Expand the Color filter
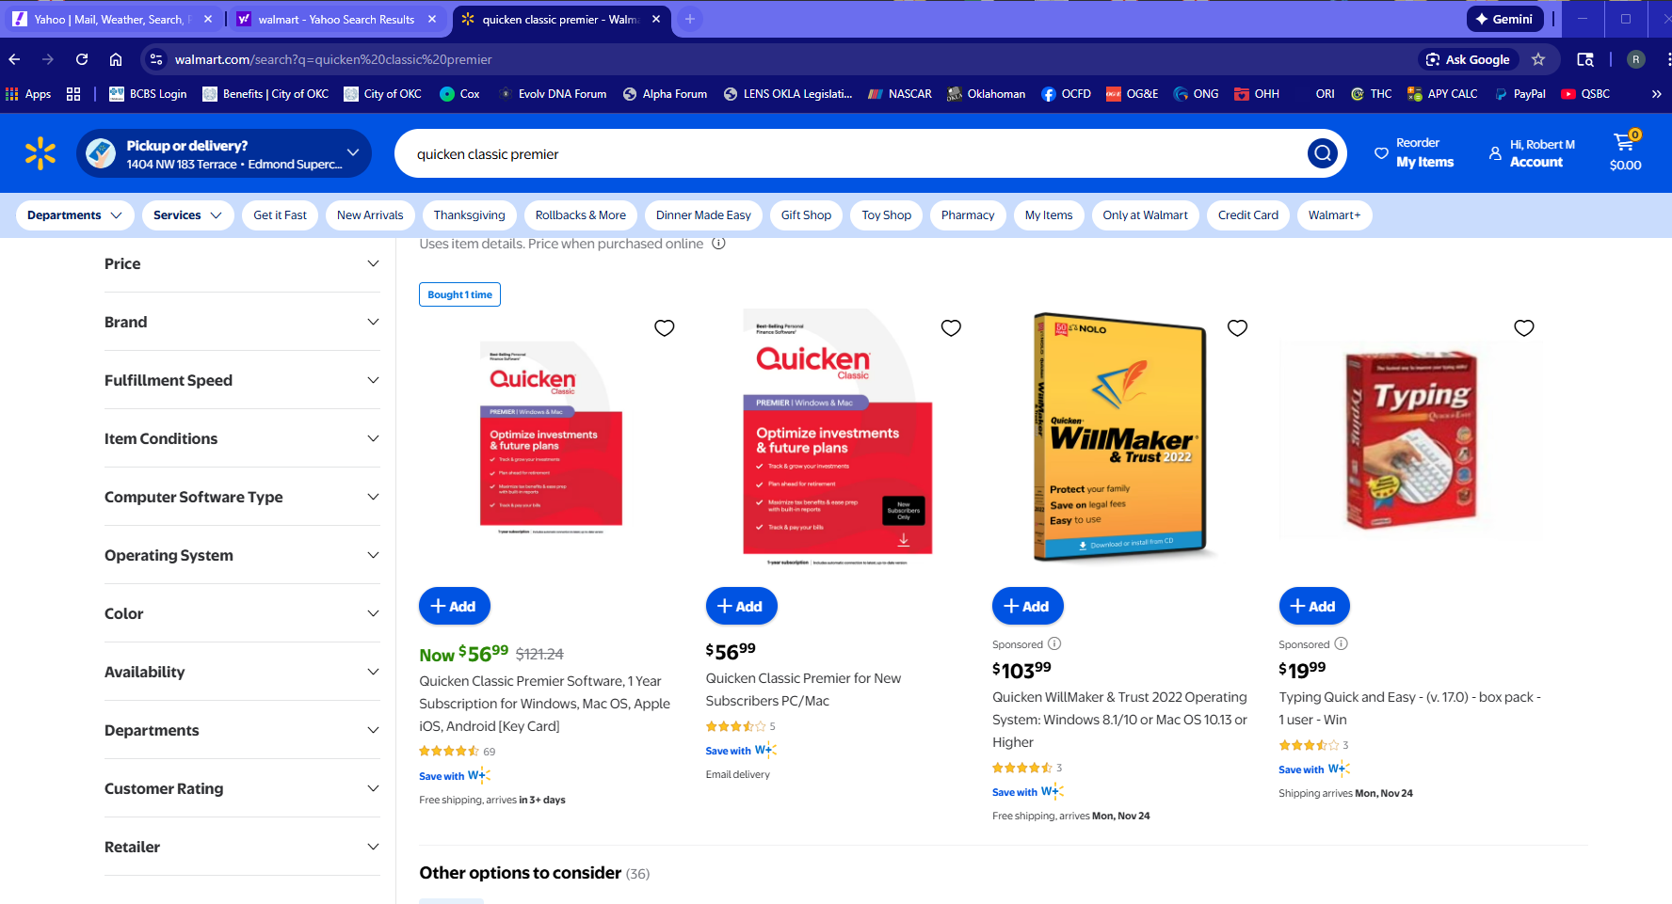Viewport: 1672px width, 904px height. (243, 613)
